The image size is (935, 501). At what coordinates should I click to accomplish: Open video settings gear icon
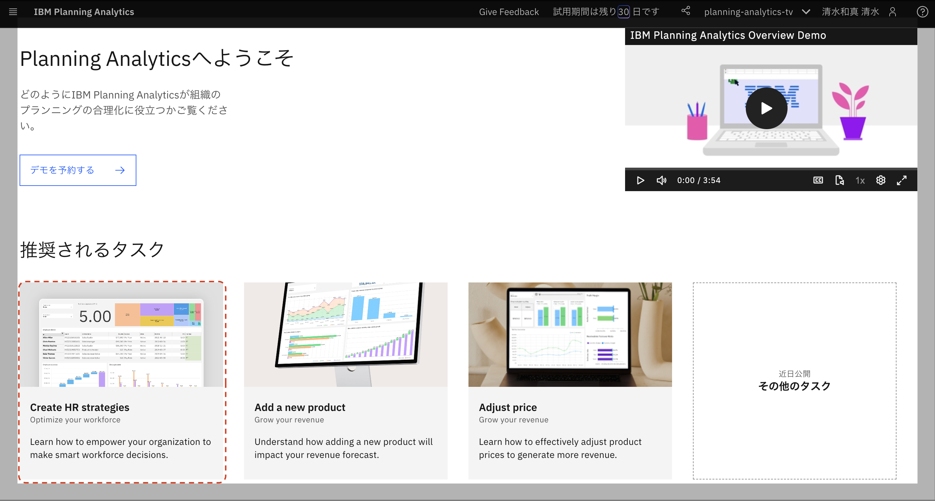click(x=881, y=180)
